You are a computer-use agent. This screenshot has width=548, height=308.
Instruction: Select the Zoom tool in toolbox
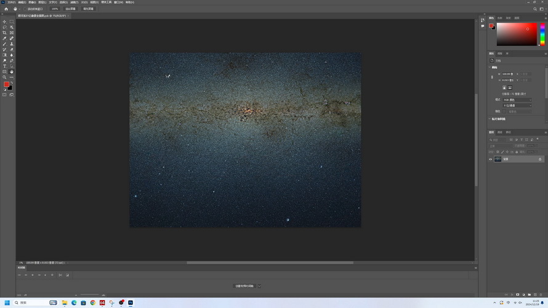click(5, 77)
